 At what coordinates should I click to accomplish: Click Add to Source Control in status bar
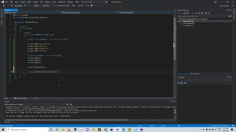(x=220, y=126)
